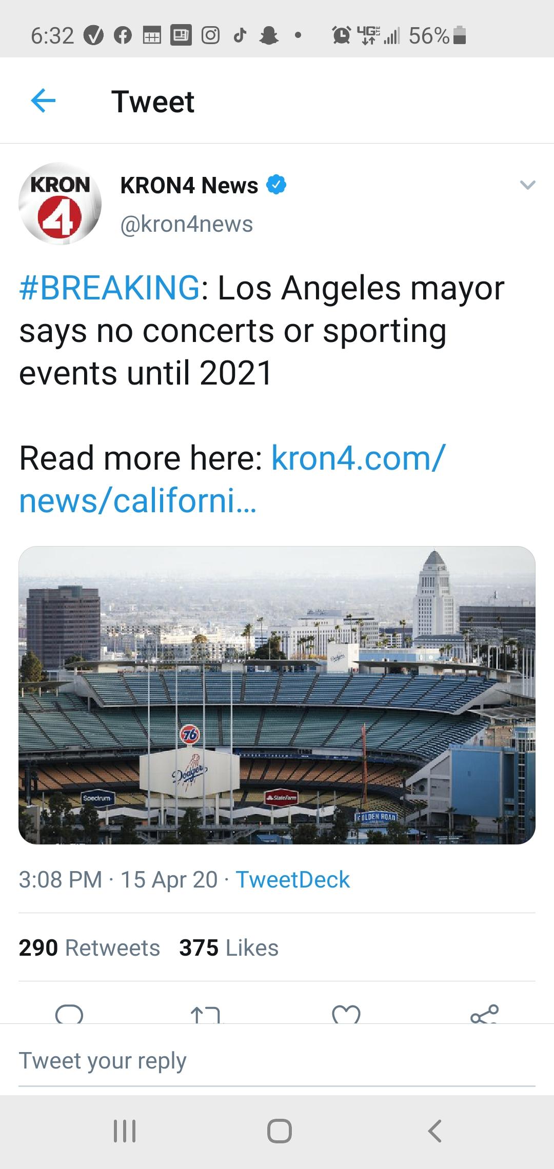The image size is (554, 1169).
Task: Tap the back arrow next to Tweet
Action: point(44,101)
